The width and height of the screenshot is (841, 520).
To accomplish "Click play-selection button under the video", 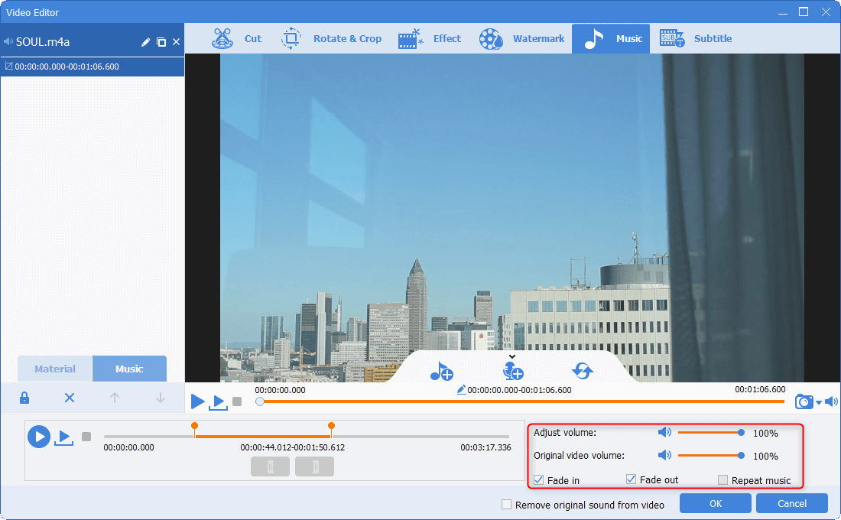I will (219, 402).
